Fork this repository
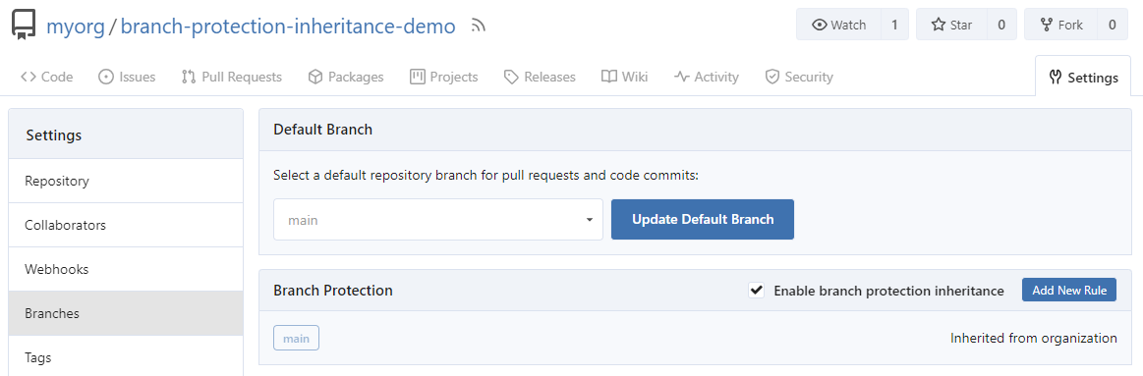The height and width of the screenshot is (376, 1143). (x=1060, y=25)
